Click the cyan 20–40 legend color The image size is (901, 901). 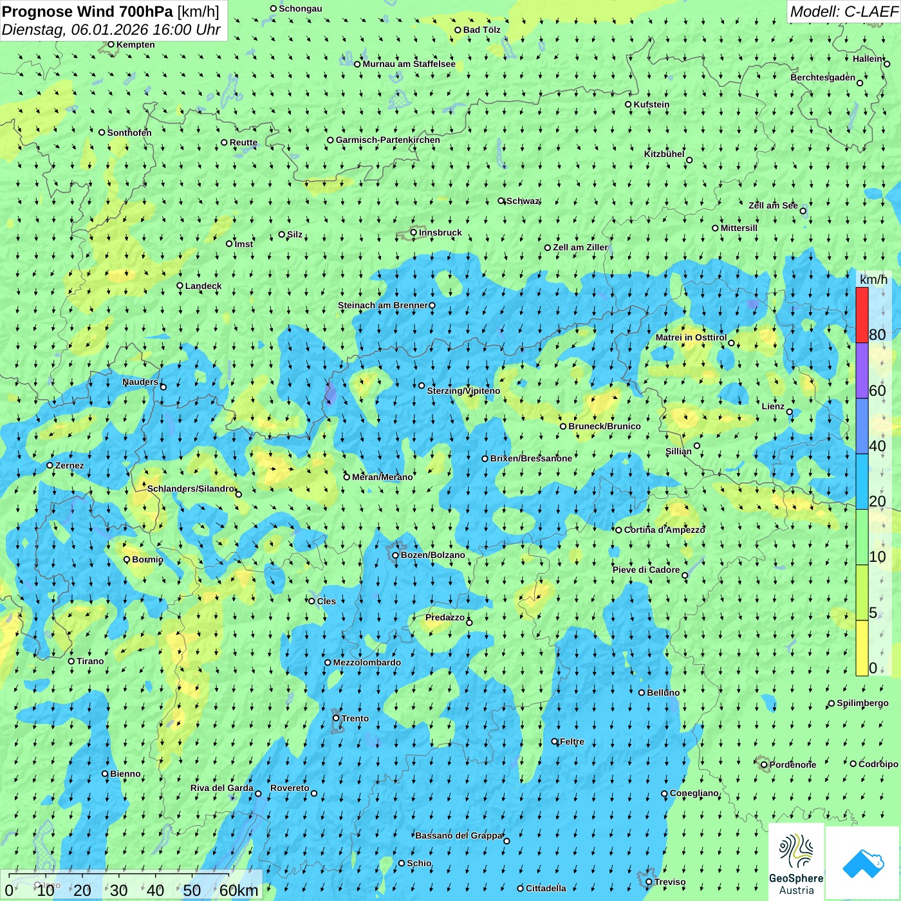click(x=862, y=482)
